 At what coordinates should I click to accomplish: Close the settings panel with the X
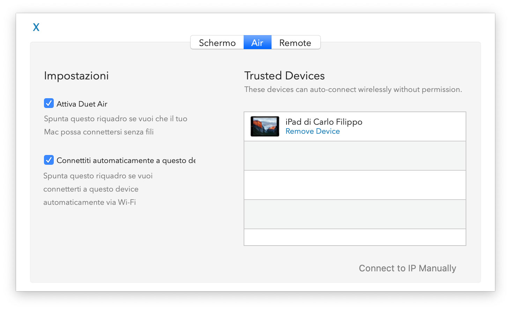pos(36,27)
